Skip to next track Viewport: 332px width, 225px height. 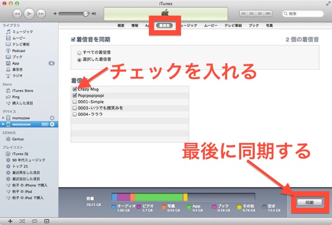pyautogui.click(x=41, y=14)
